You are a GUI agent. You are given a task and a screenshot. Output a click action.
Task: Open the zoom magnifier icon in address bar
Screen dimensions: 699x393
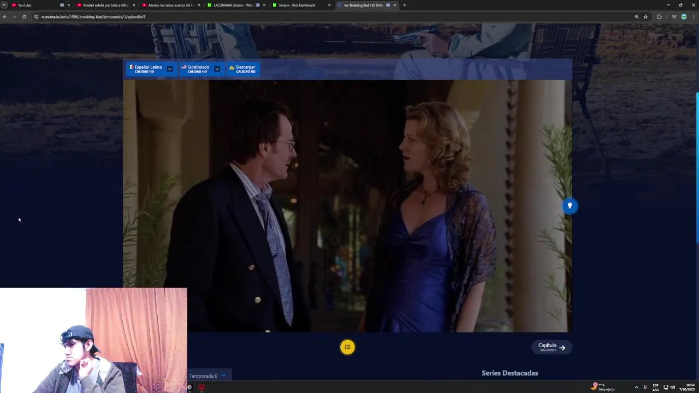point(636,17)
